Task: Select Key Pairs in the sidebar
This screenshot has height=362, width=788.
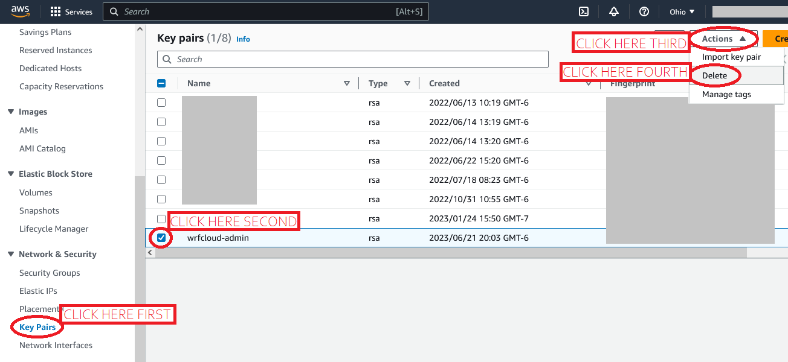Action: 37,327
